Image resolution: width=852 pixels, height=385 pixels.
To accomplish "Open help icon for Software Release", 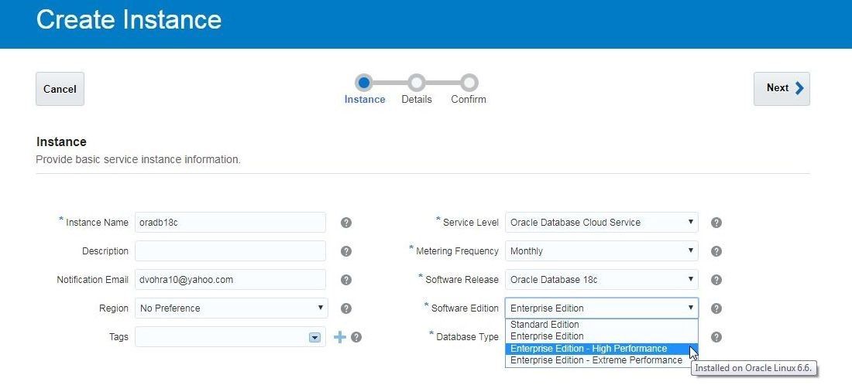I will coord(716,280).
